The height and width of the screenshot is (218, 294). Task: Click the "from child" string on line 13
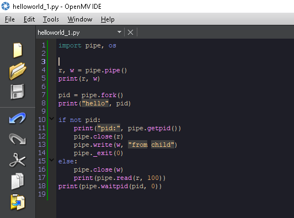click(151, 145)
